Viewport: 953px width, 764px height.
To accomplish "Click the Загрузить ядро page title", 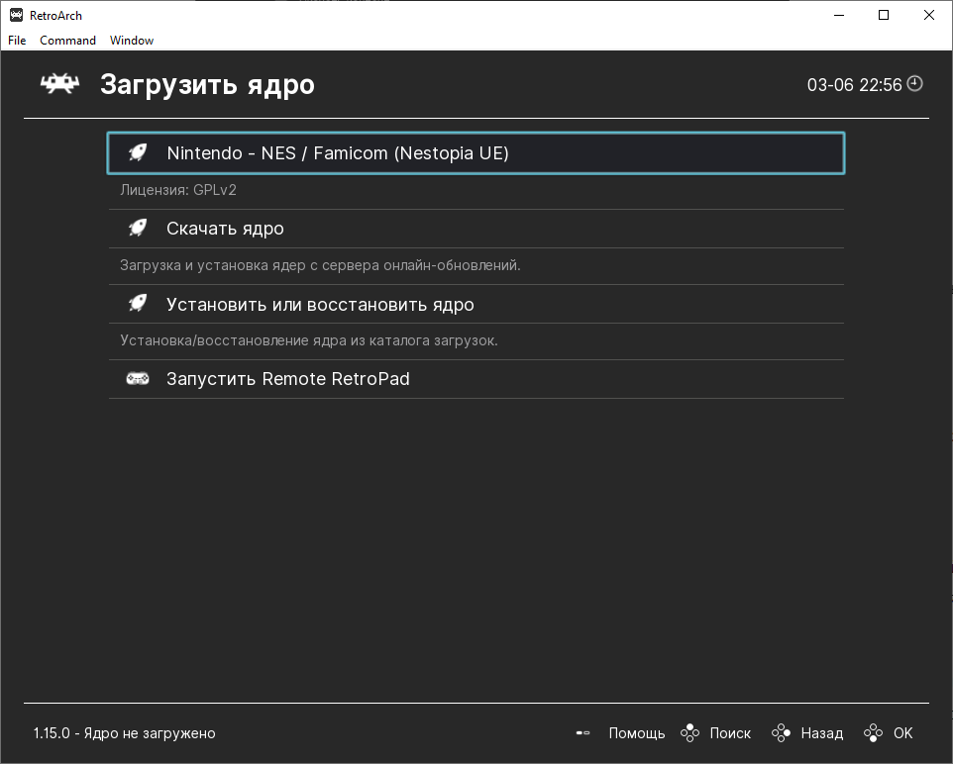I will tap(207, 84).
